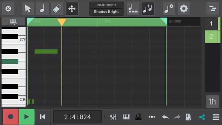Select the highlighted track 2
The width and height of the screenshot is (222, 125).
coord(211,36)
